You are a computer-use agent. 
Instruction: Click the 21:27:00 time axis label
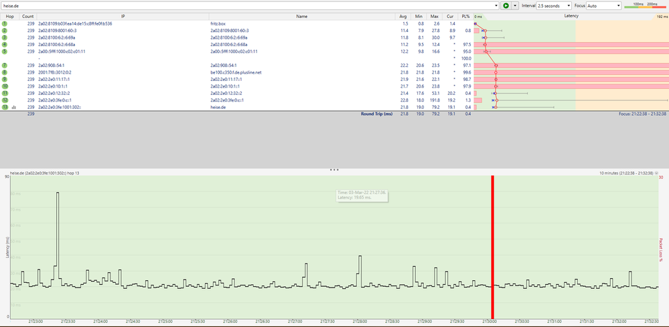[x=295, y=322]
